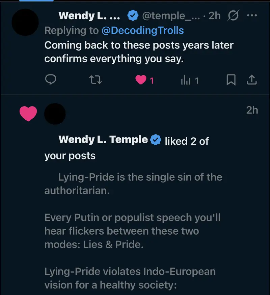This screenshot has height=295, width=270.
Task: Open Wendy L. Temple's profile from notification
Action: click(103, 140)
